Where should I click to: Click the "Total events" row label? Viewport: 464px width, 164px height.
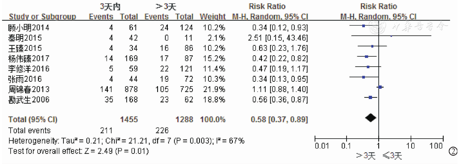(x=29, y=130)
